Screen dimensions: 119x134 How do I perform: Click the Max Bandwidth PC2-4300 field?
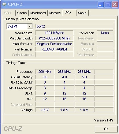pyautogui.click(x=54, y=38)
